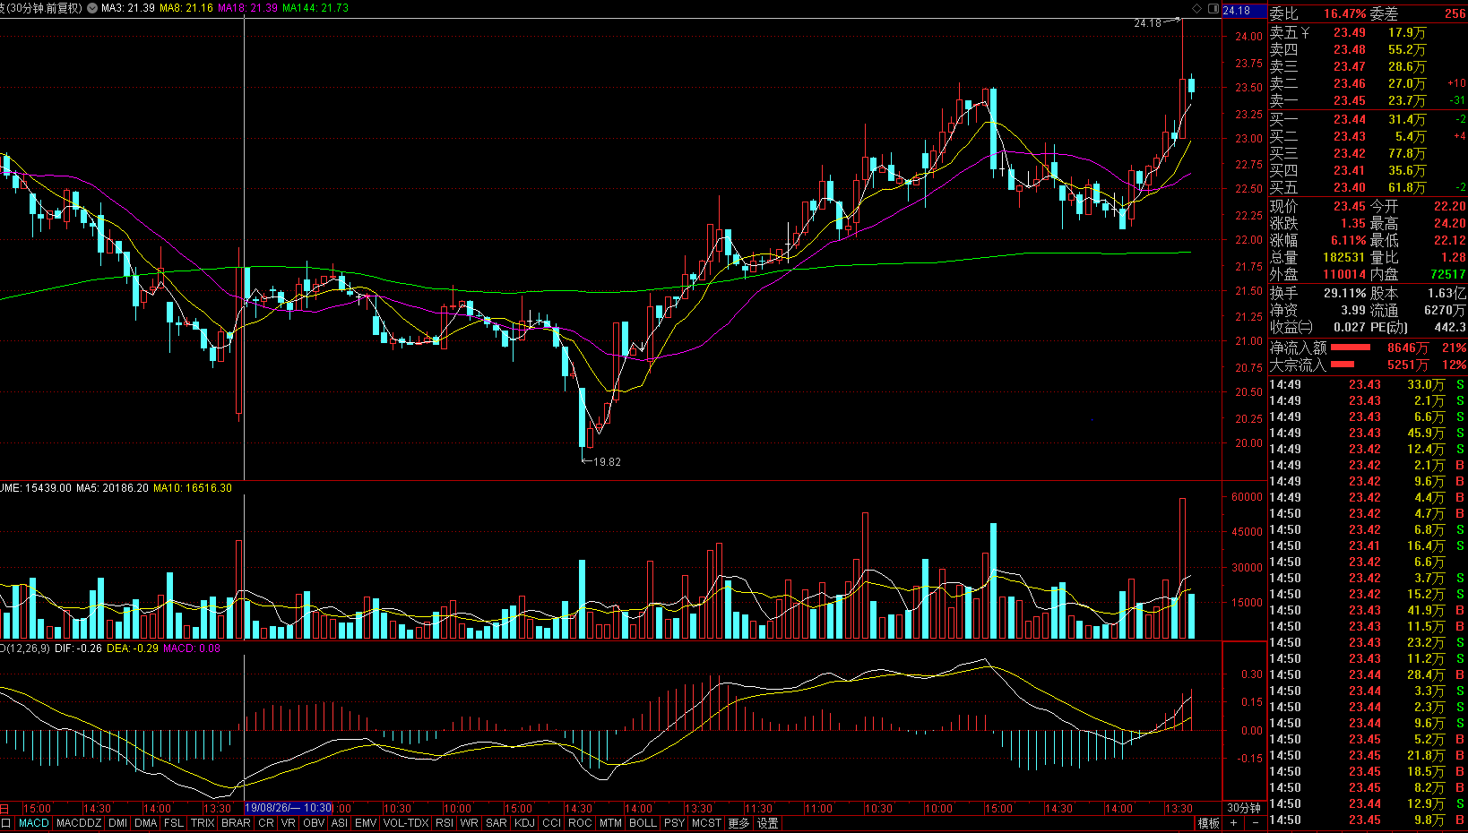Click the 30分钟 period label at bottom right
The image size is (1468, 833).
pyautogui.click(x=1244, y=808)
